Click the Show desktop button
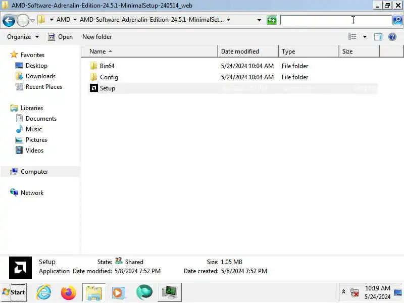Screen dimensions: 404x303 point(398,292)
